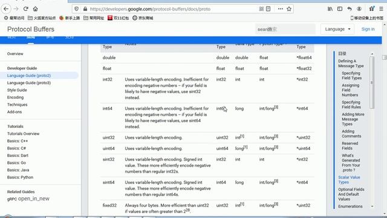The width and height of the screenshot is (387, 218).
Task: Jump to Optional Fields And Default Values
Action: click(x=351, y=194)
